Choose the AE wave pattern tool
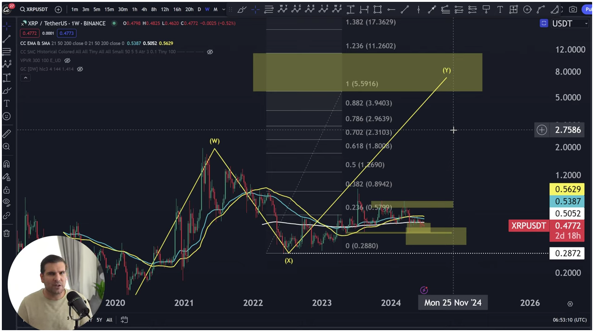 tap(310, 9)
